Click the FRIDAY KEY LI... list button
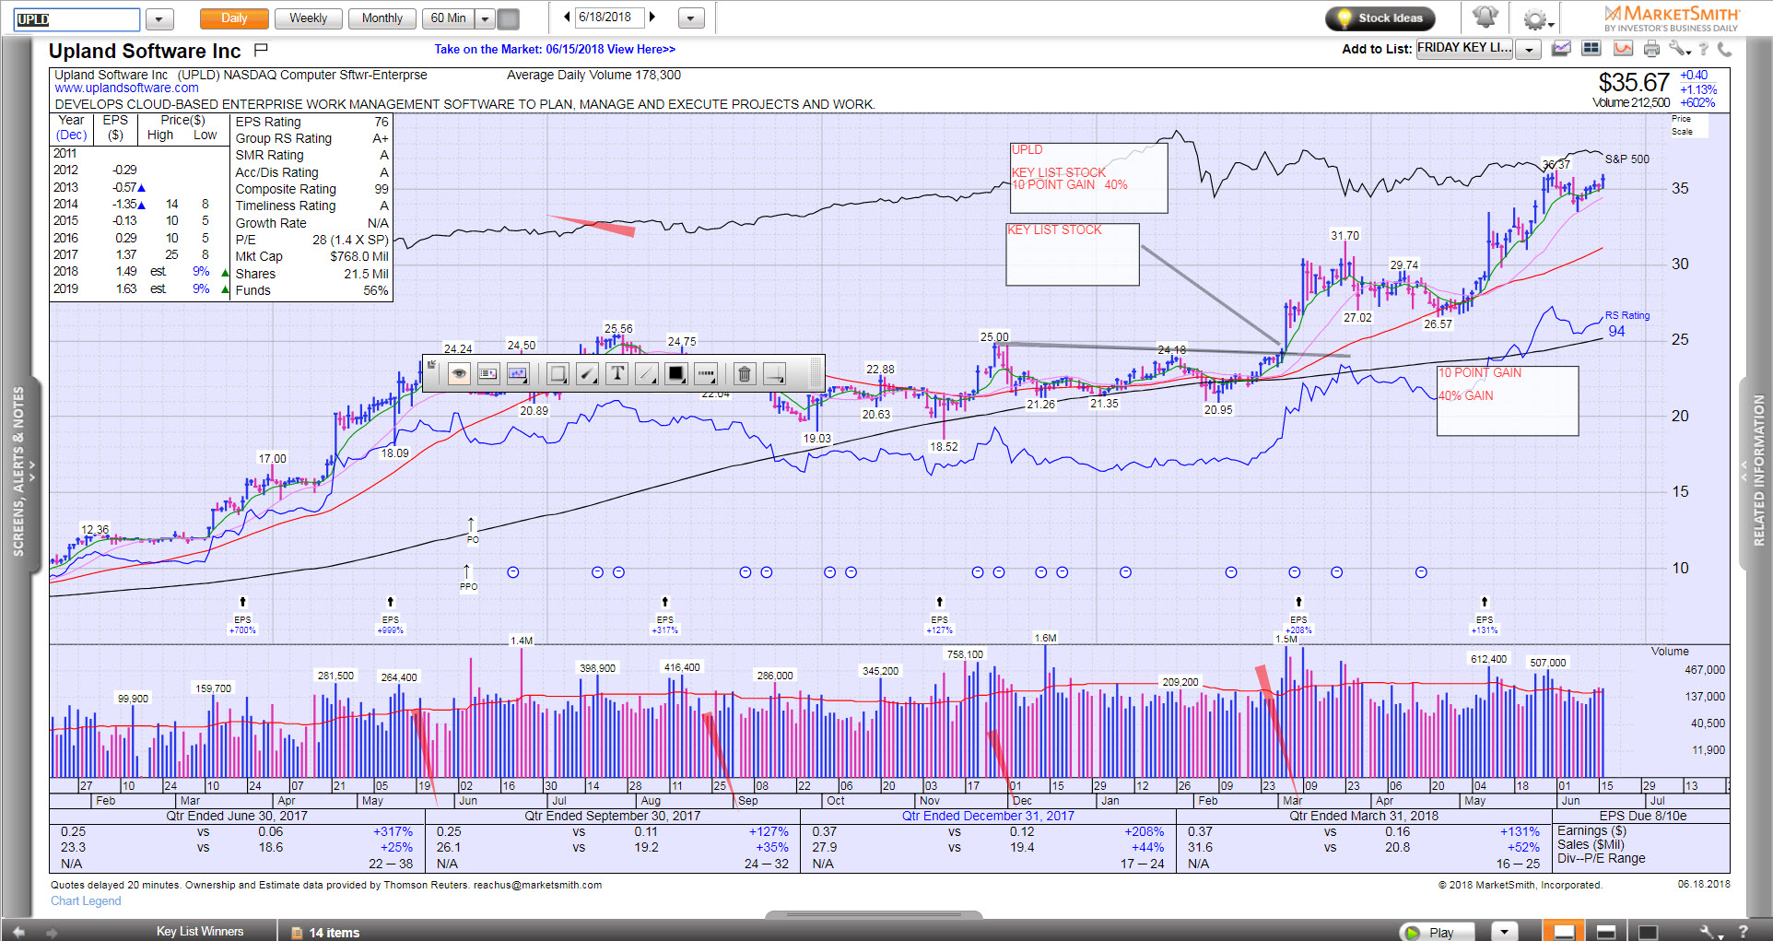The height and width of the screenshot is (941, 1773). point(1464,49)
